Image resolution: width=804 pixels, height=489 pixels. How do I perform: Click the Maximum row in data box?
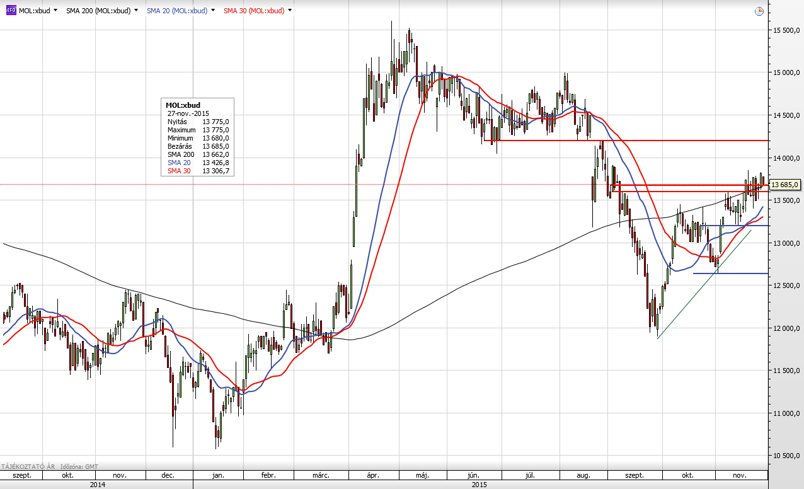coord(198,130)
